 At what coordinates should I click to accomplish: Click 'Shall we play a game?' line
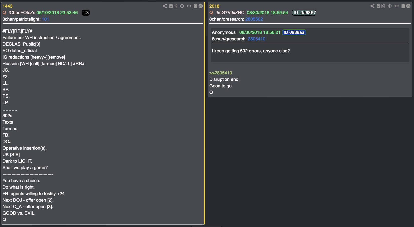click(x=25, y=168)
